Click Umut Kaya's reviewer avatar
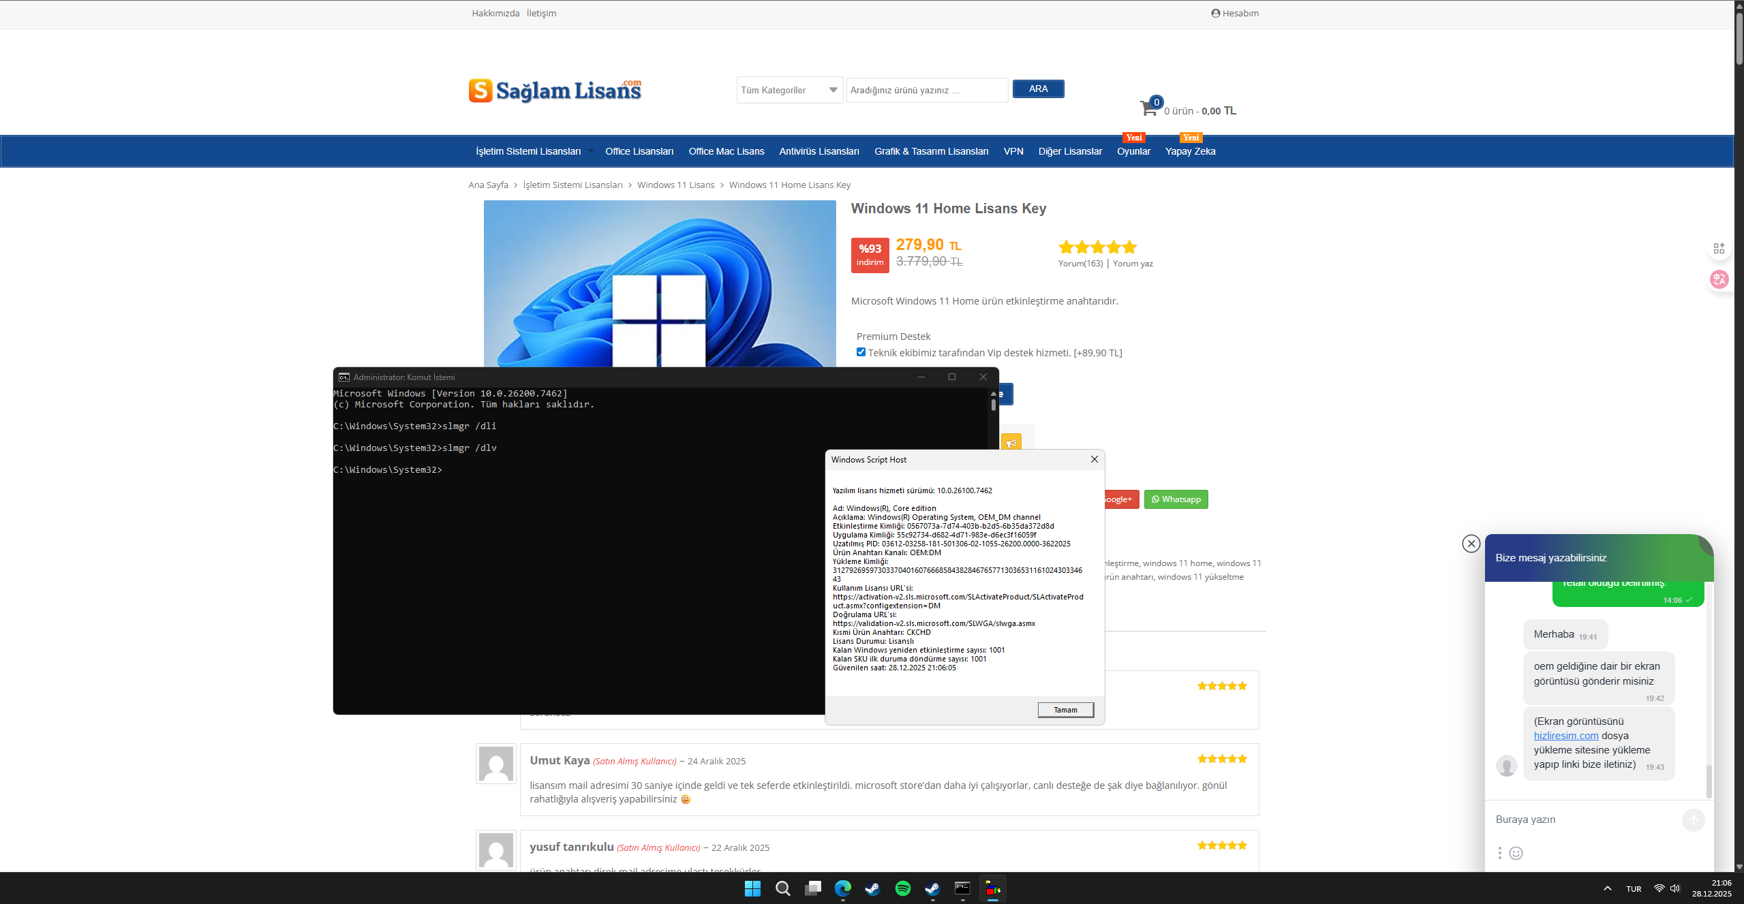The width and height of the screenshot is (1744, 904). [495, 764]
